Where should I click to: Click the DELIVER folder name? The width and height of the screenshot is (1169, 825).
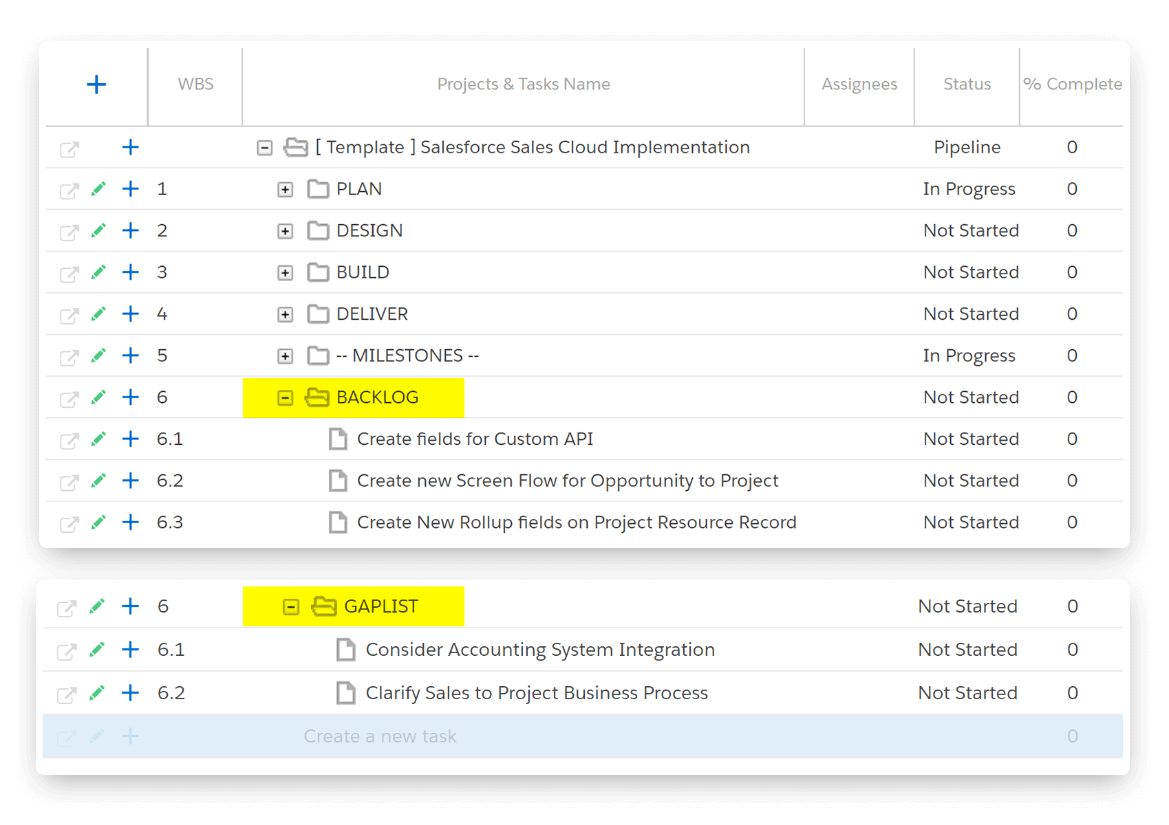(x=372, y=314)
